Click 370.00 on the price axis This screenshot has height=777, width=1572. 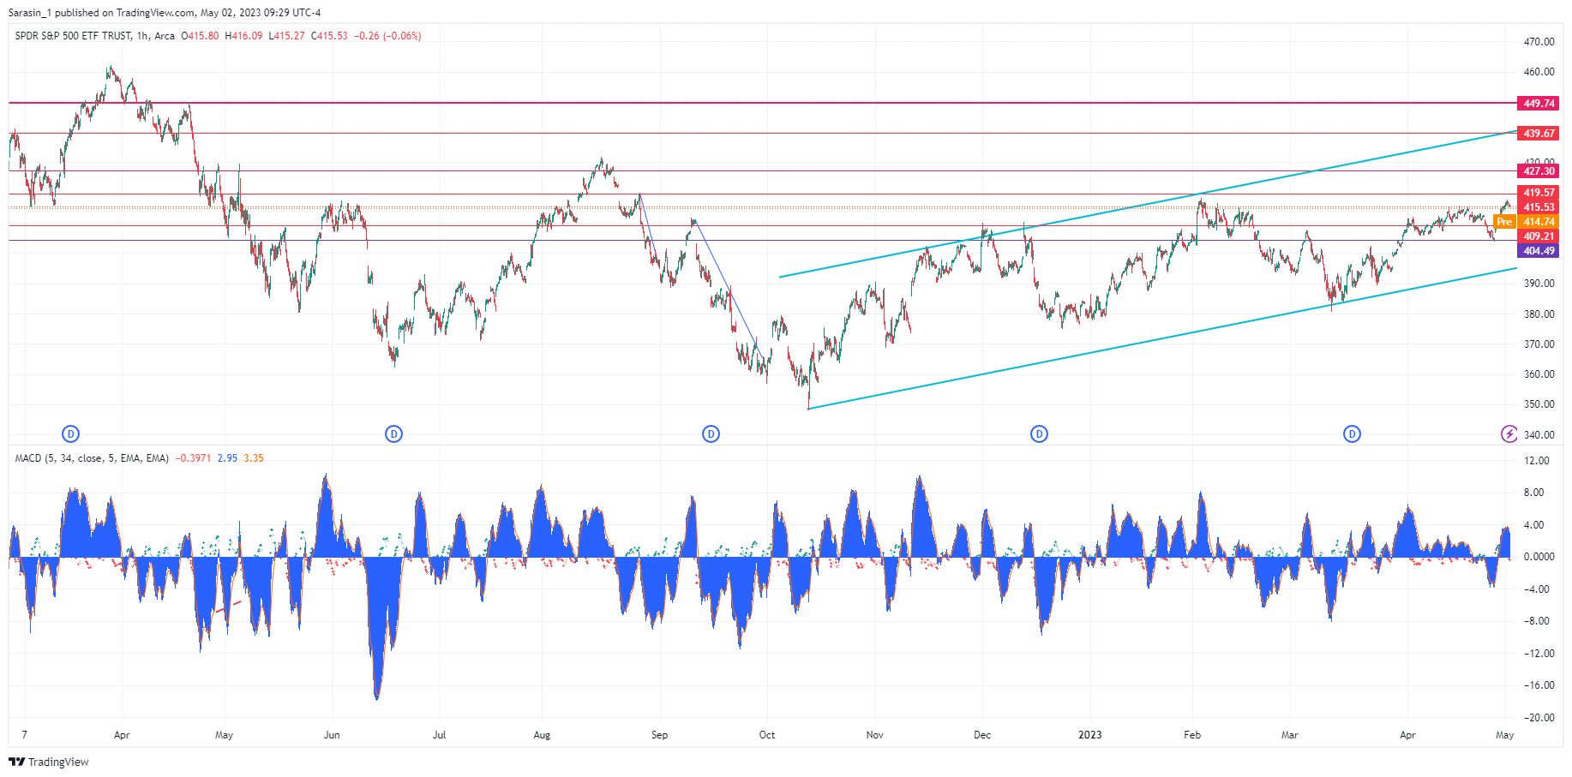coord(1539,344)
